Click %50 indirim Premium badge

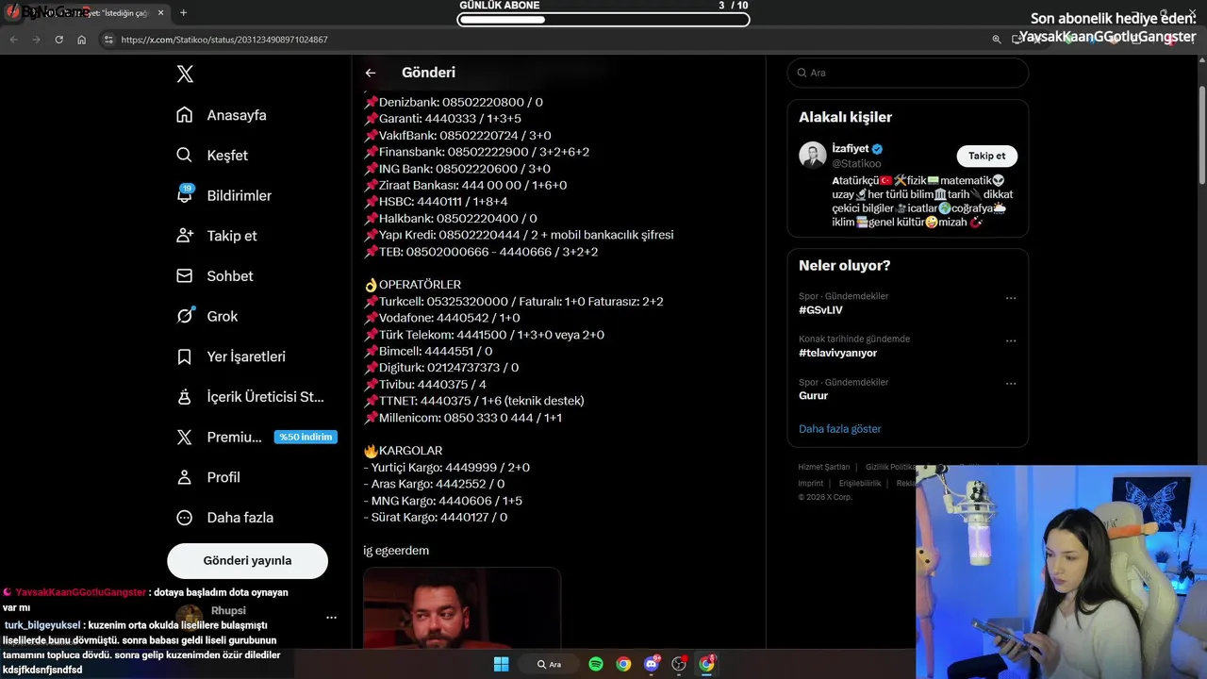click(306, 438)
